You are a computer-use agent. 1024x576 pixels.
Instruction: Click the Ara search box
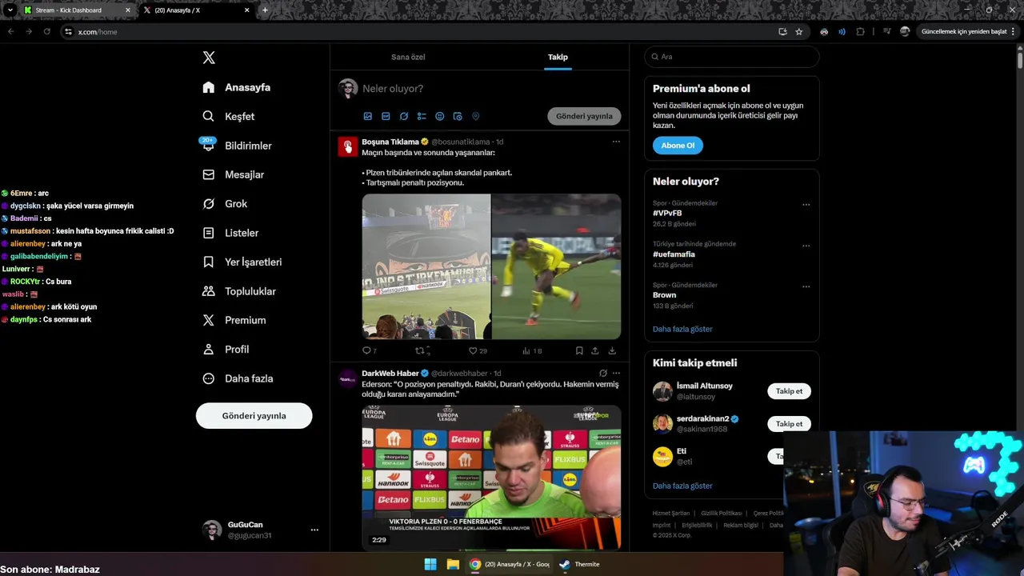[732, 57]
